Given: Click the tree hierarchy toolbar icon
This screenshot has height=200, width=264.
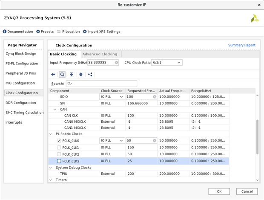Looking at the screenshot, I should (90, 74).
